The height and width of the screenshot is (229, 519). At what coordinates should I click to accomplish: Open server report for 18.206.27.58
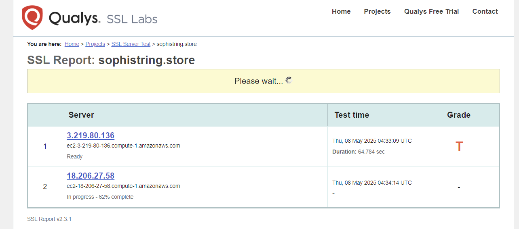point(91,176)
